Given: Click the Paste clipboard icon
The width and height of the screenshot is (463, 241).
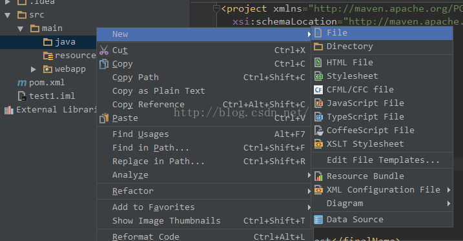Looking at the screenshot, I should click(104, 118).
